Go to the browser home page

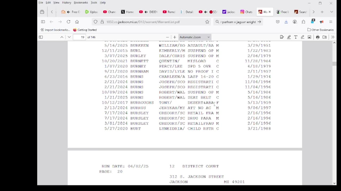pyautogui.click(x=77, y=22)
